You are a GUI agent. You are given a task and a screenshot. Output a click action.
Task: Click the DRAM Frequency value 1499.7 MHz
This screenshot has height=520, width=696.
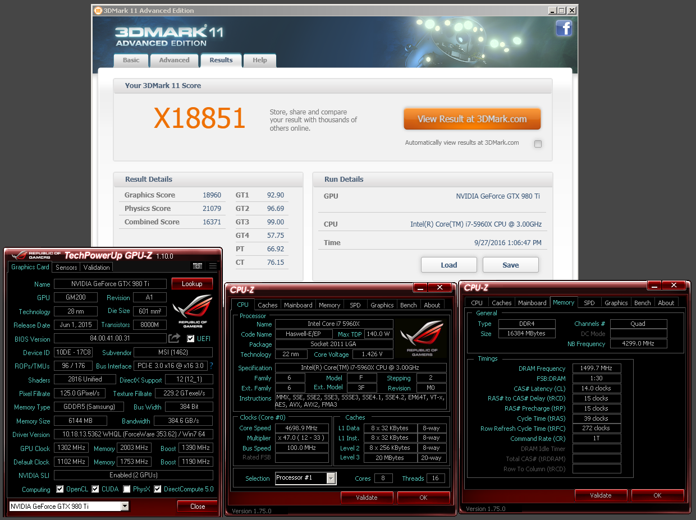tap(597, 369)
